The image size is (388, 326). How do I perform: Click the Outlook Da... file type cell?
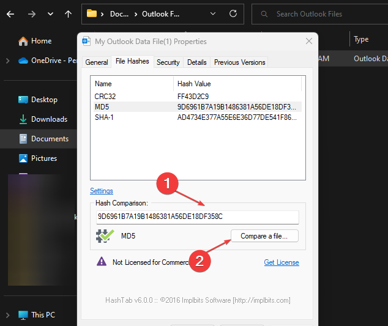point(370,59)
